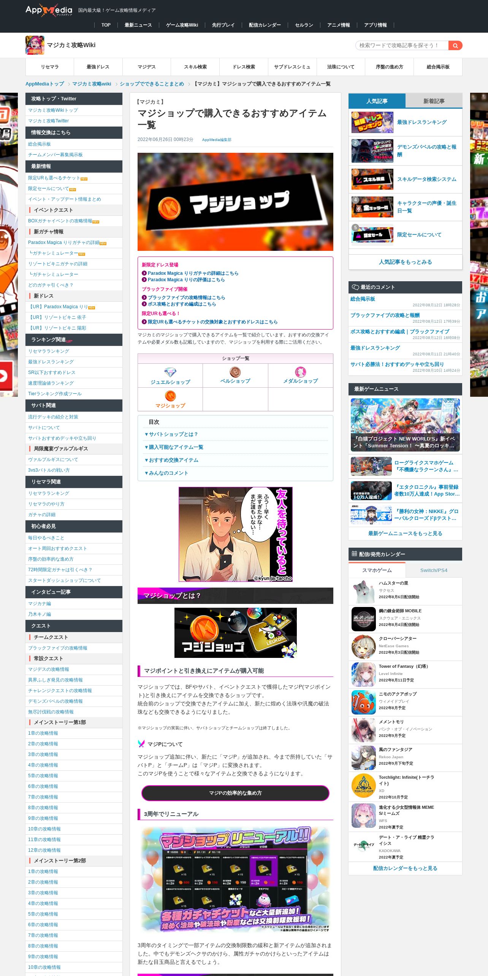Open the メダルショップ medal icon

(x=300, y=372)
